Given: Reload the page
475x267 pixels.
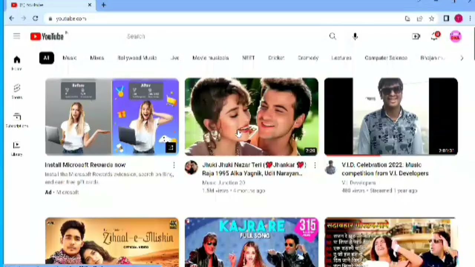Looking at the screenshot, I should coord(35,18).
